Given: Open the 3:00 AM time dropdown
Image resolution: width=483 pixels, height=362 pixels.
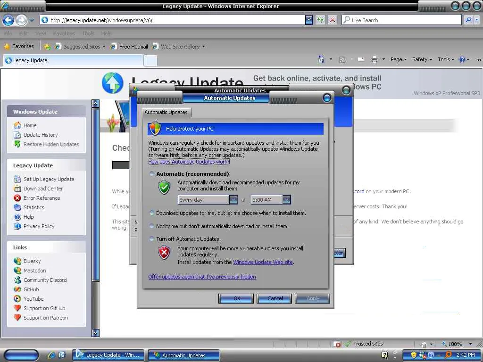Looking at the screenshot, I should pyautogui.click(x=286, y=200).
